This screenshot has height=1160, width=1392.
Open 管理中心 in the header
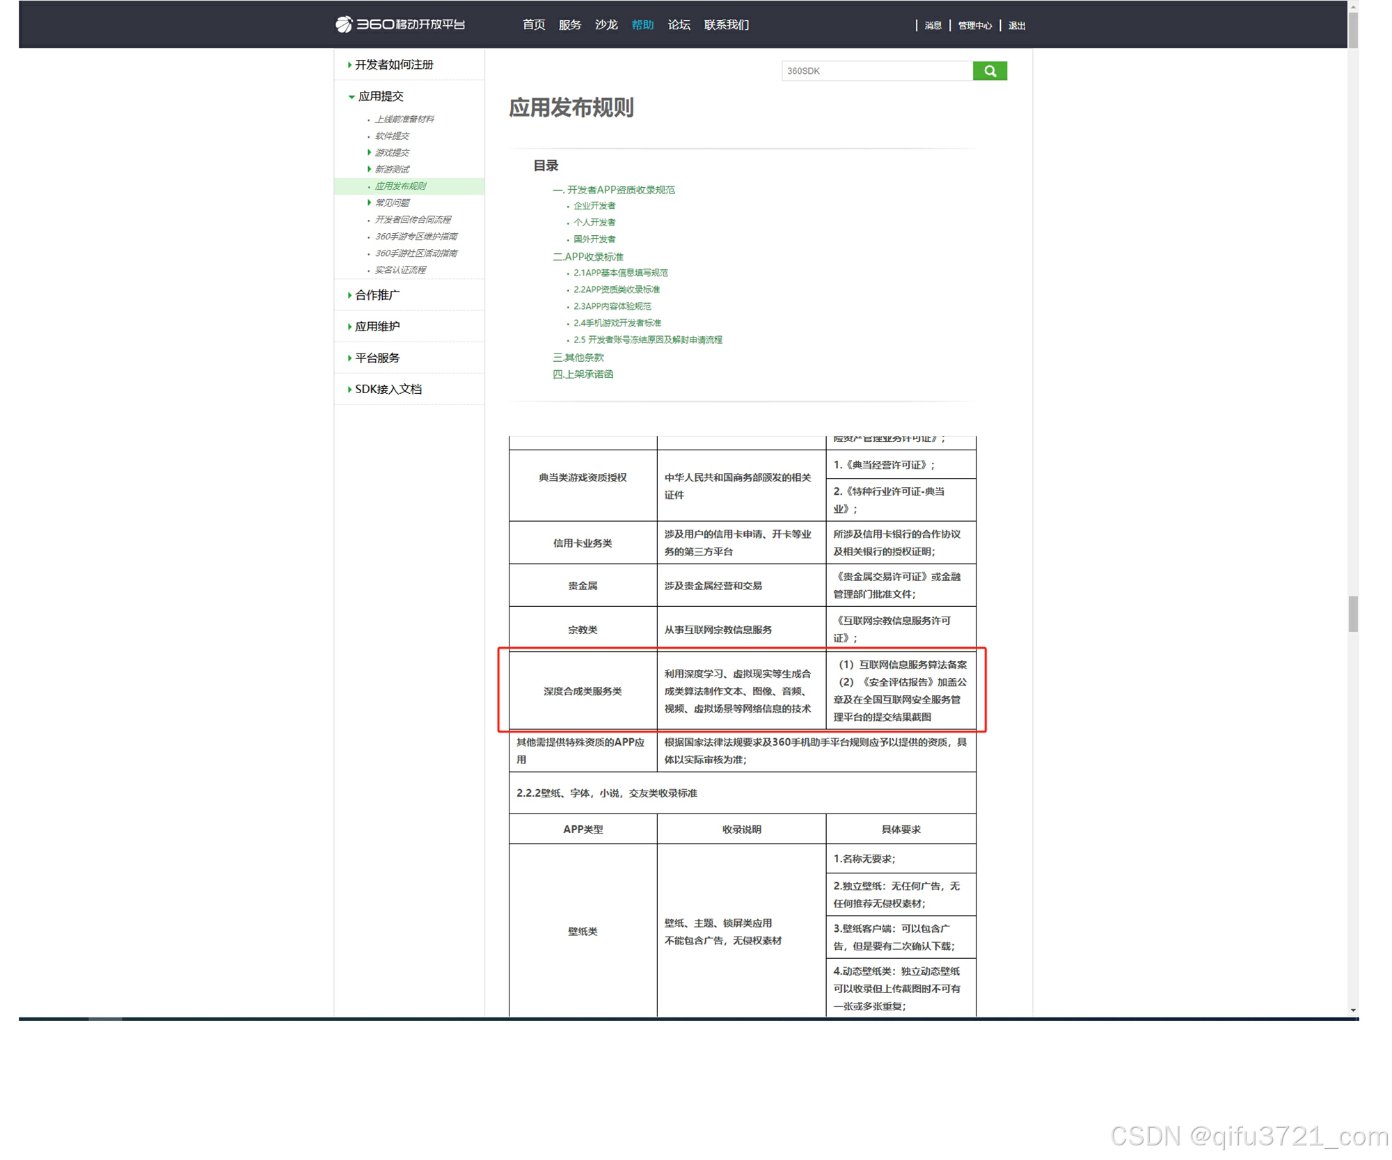pyautogui.click(x=974, y=26)
